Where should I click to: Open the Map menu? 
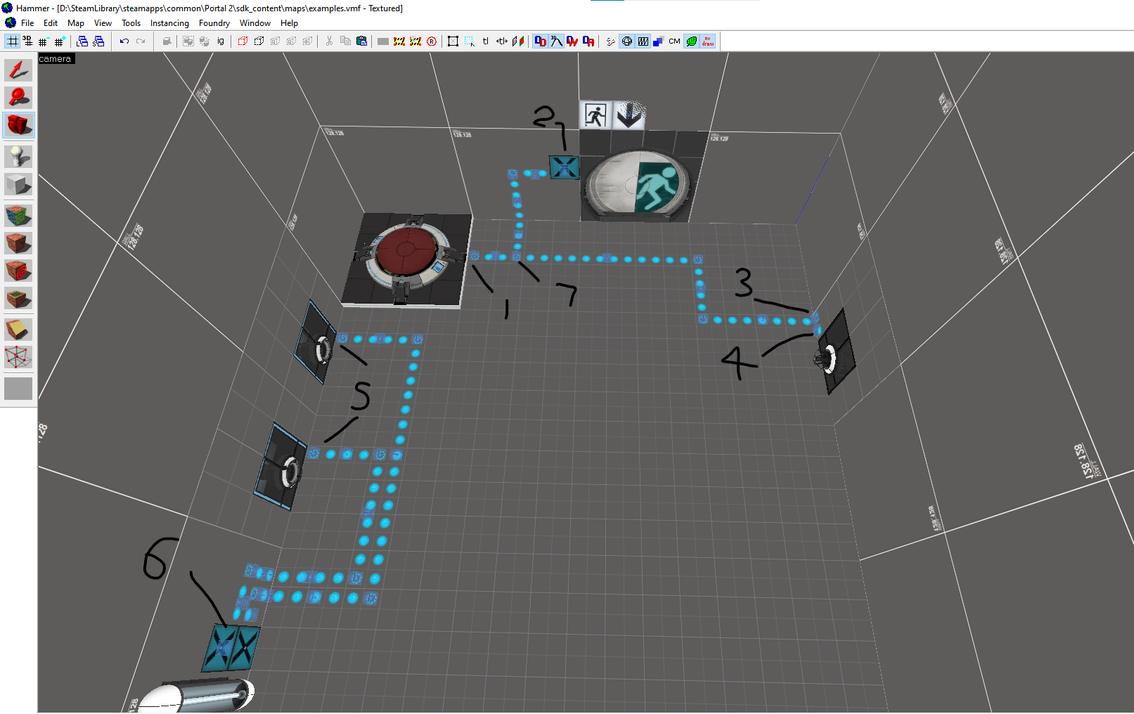[76, 23]
